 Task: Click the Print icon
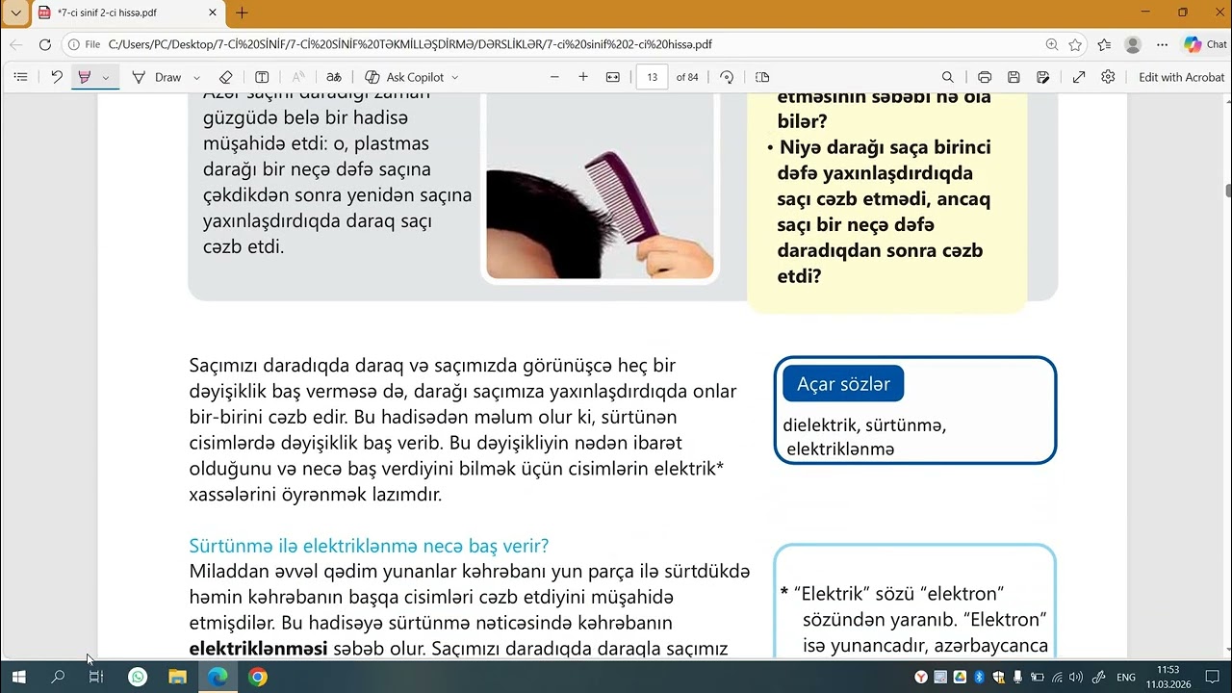click(x=985, y=77)
